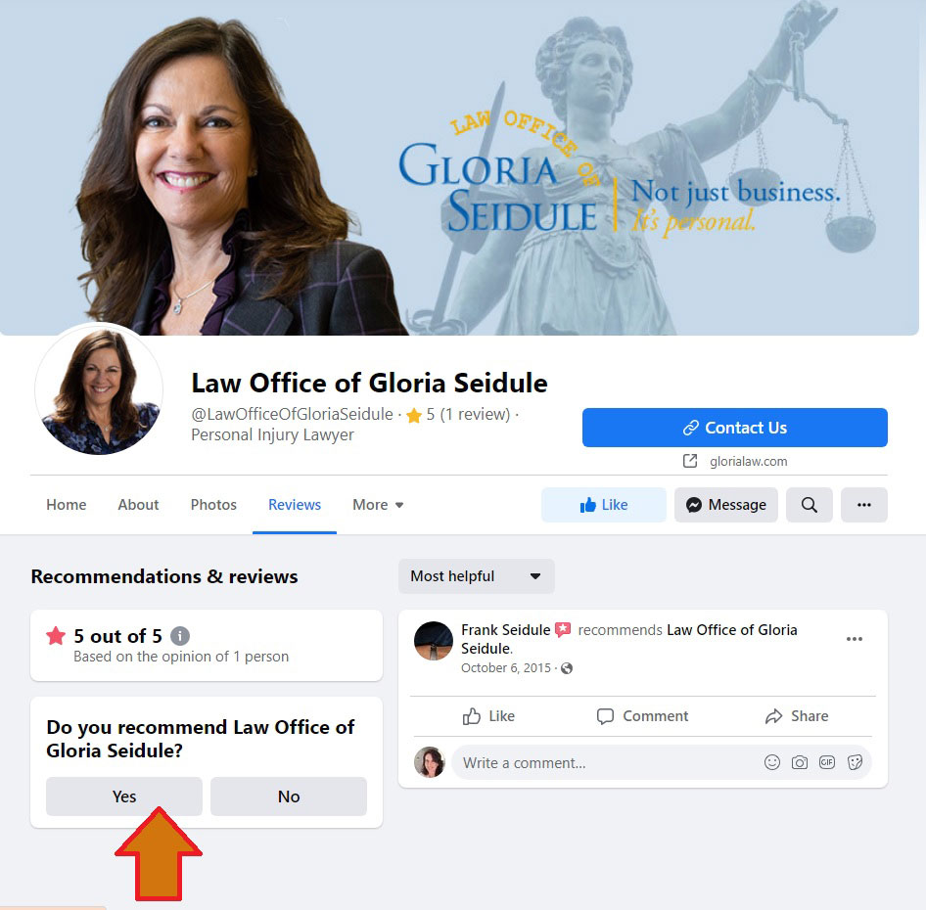Click the info icon next to 5 out of 5

click(x=180, y=636)
